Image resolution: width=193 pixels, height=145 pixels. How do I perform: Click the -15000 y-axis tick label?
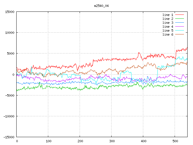9,137
